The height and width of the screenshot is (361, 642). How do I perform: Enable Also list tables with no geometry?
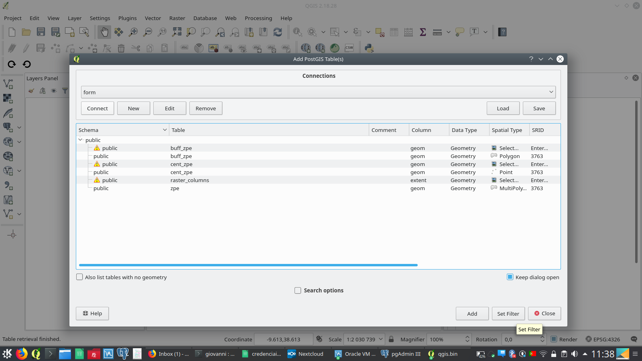tap(79, 277)
